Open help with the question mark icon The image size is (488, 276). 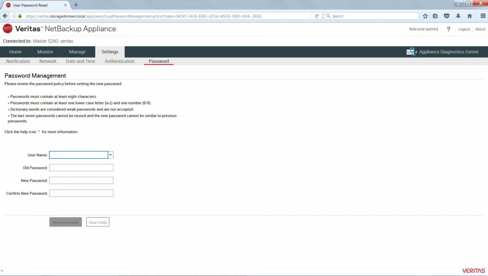click(x=448, y=29)
